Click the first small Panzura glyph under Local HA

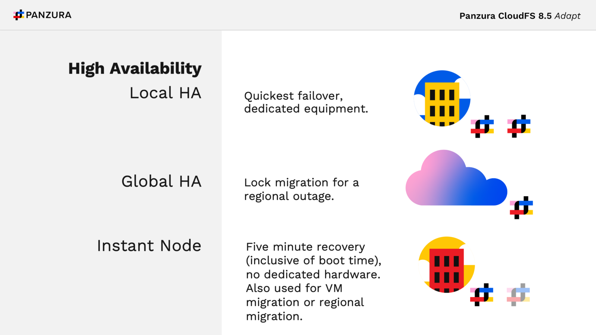pos(482,127)
